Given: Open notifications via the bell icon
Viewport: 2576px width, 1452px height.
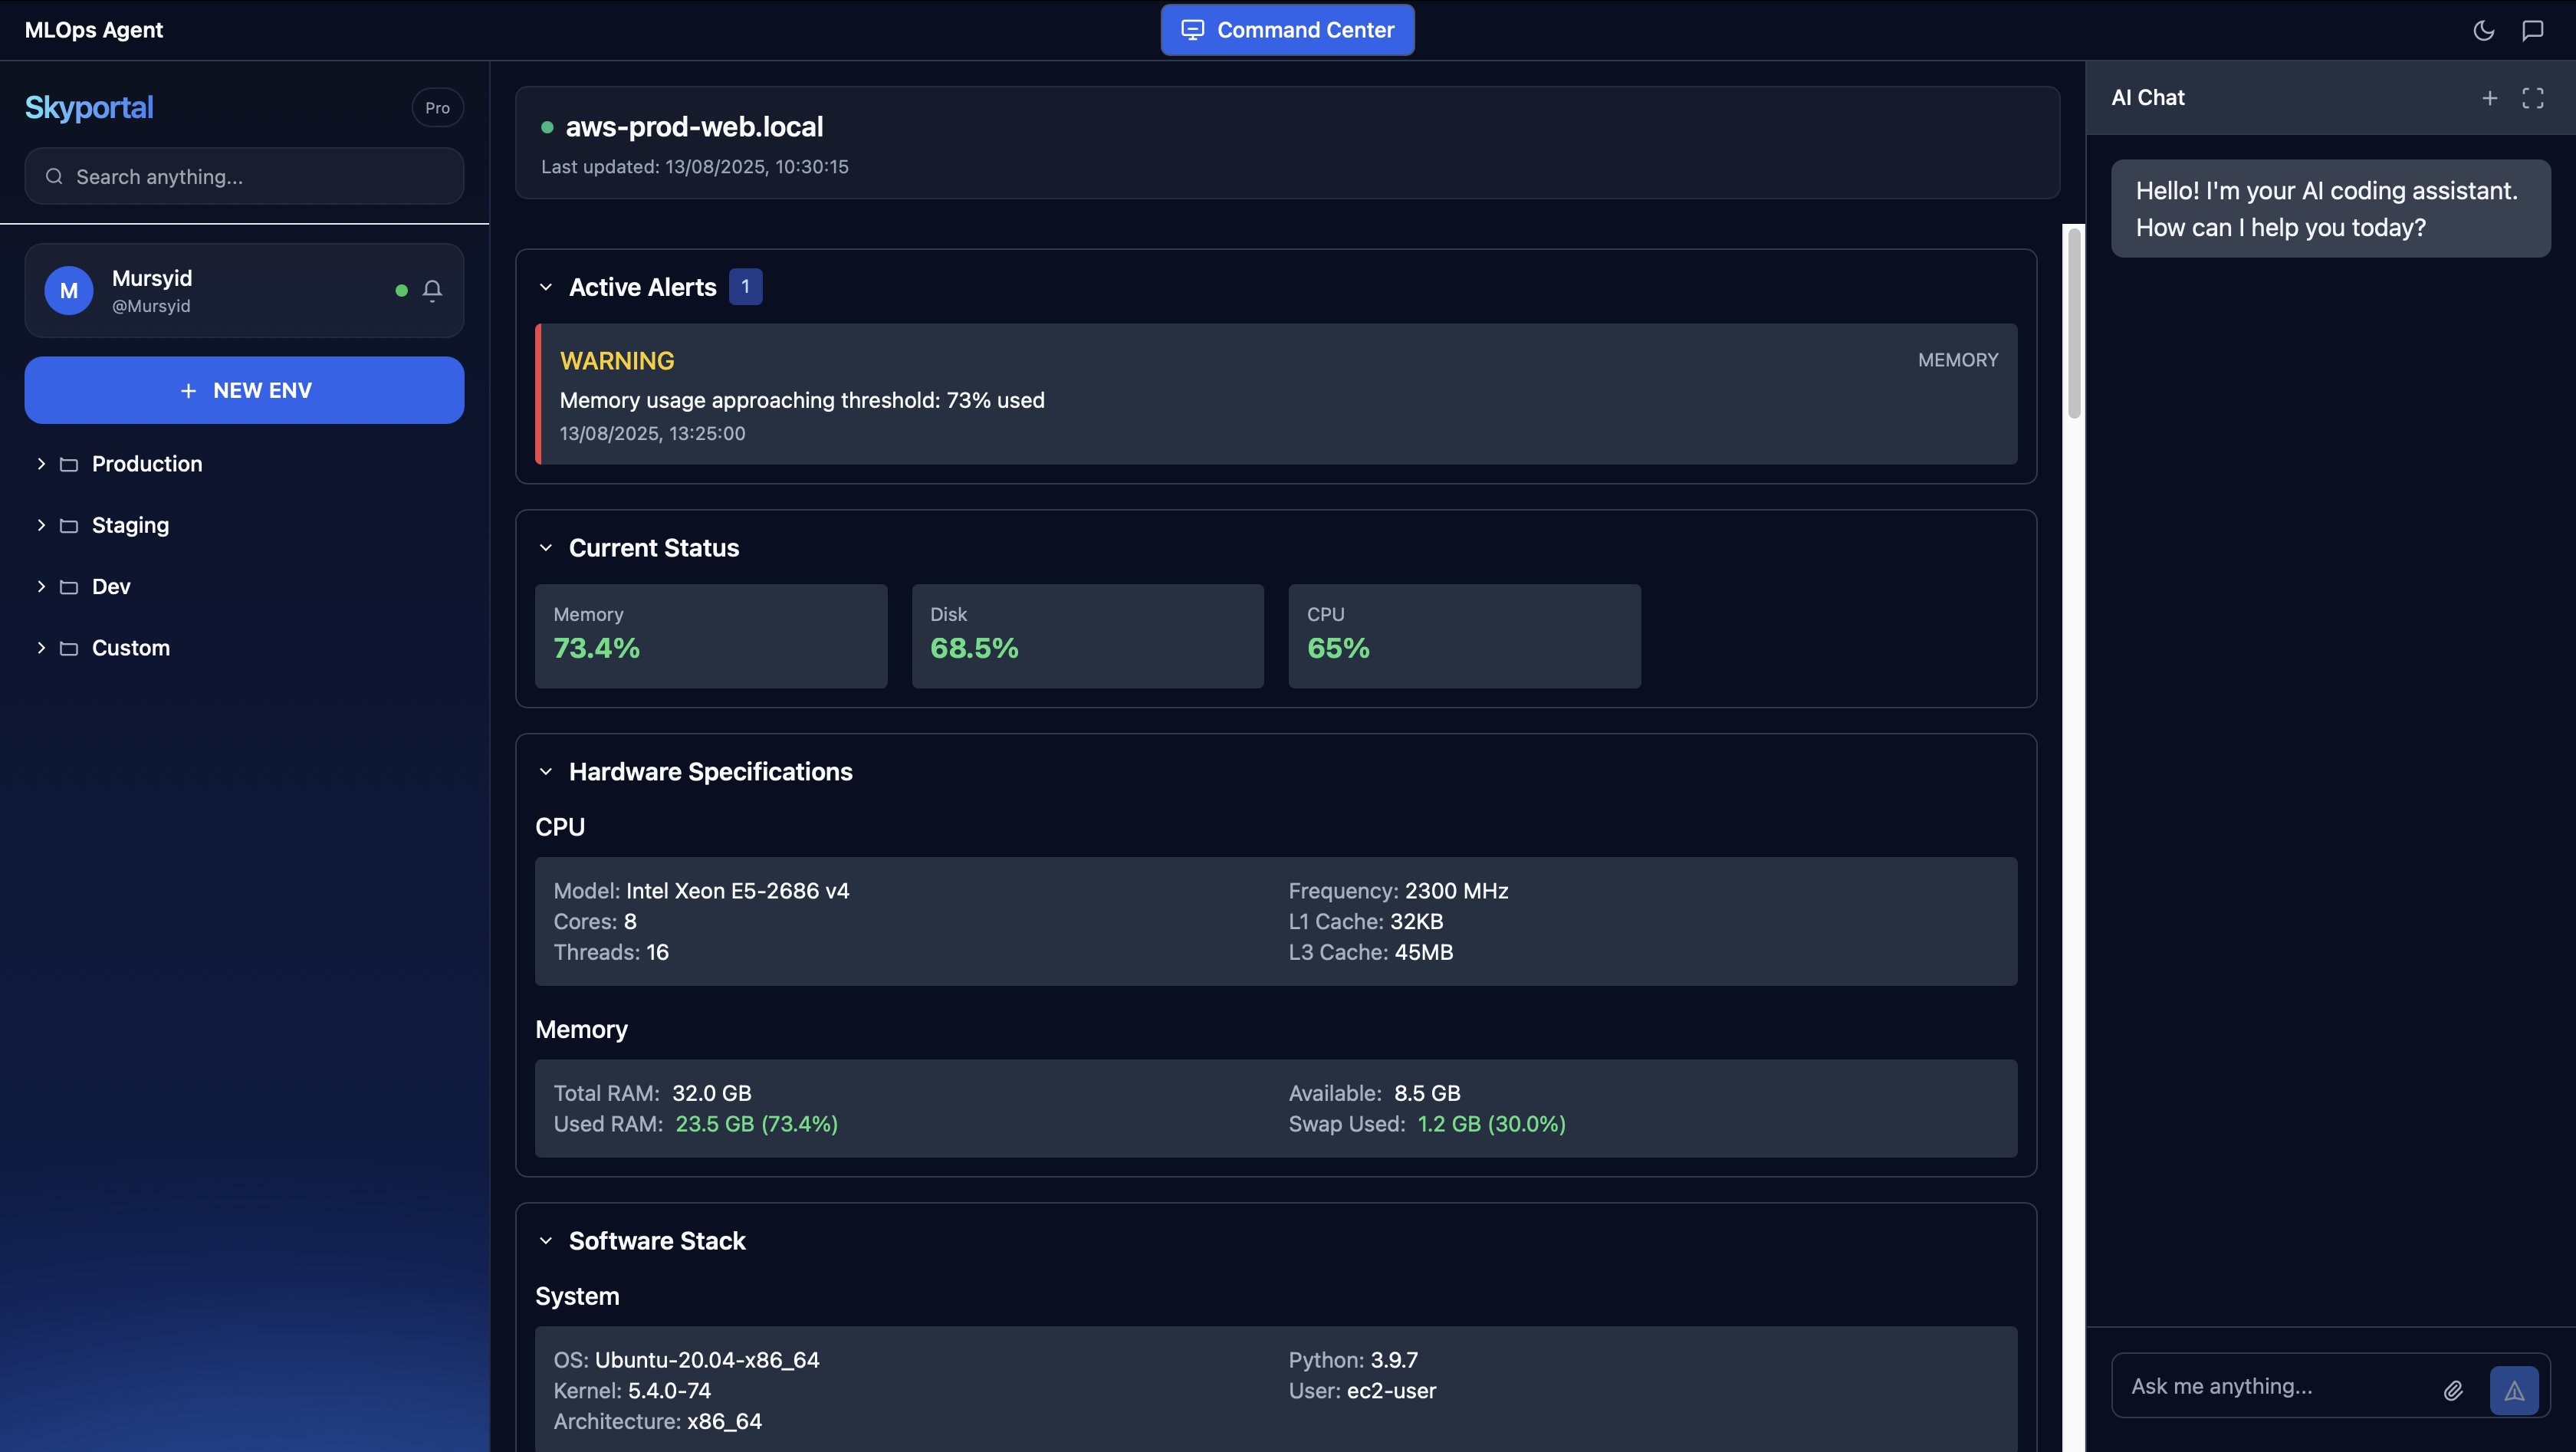Looking at the screenshot, I should 433,290.
